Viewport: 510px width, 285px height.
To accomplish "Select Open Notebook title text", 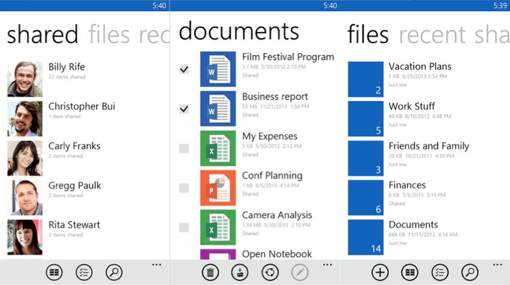I will 277,254.
